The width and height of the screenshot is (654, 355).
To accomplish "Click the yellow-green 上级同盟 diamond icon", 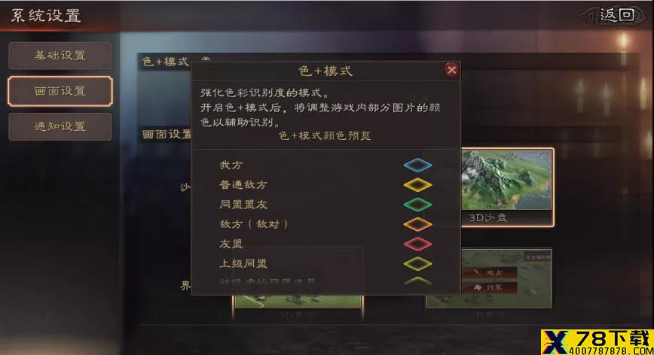I will (417, 264).
